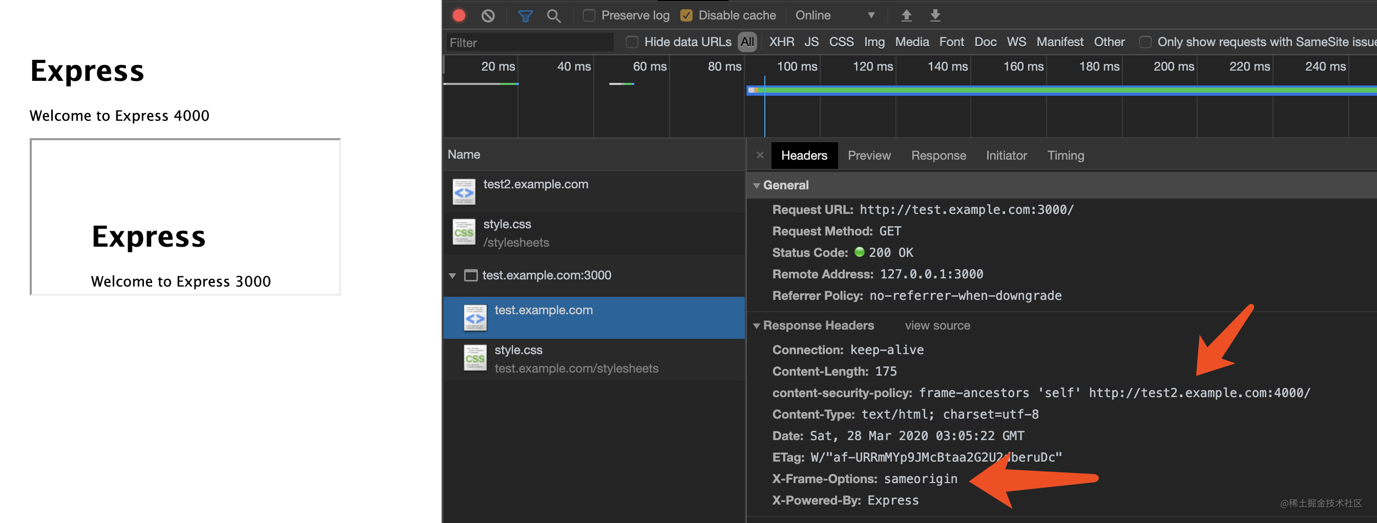Image resolution: width=1377 pixels, height=523 pixels.
Task: Check Hide data URLs
Action: pos(632,41)
